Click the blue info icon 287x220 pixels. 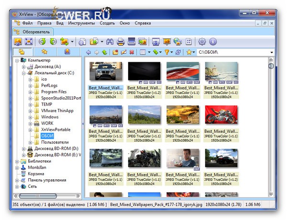(213, 42)
